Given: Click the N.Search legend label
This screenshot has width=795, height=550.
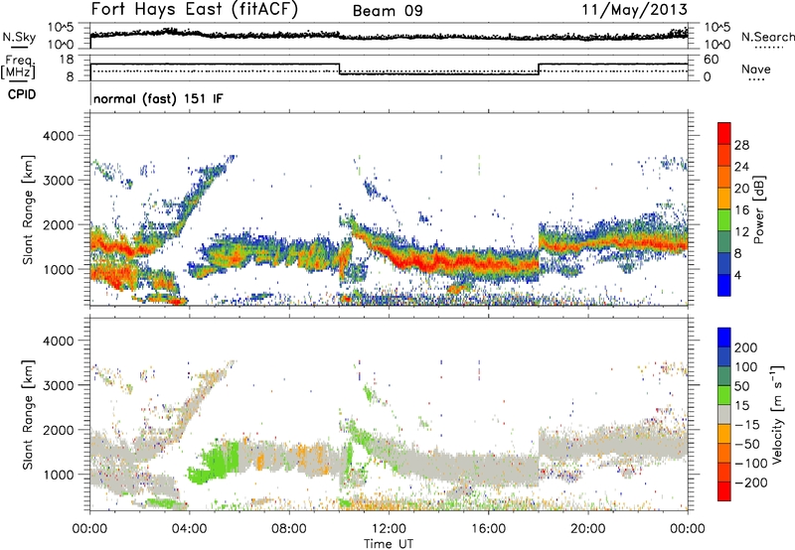Looking at the screenshot, I should tap(767, 37).
